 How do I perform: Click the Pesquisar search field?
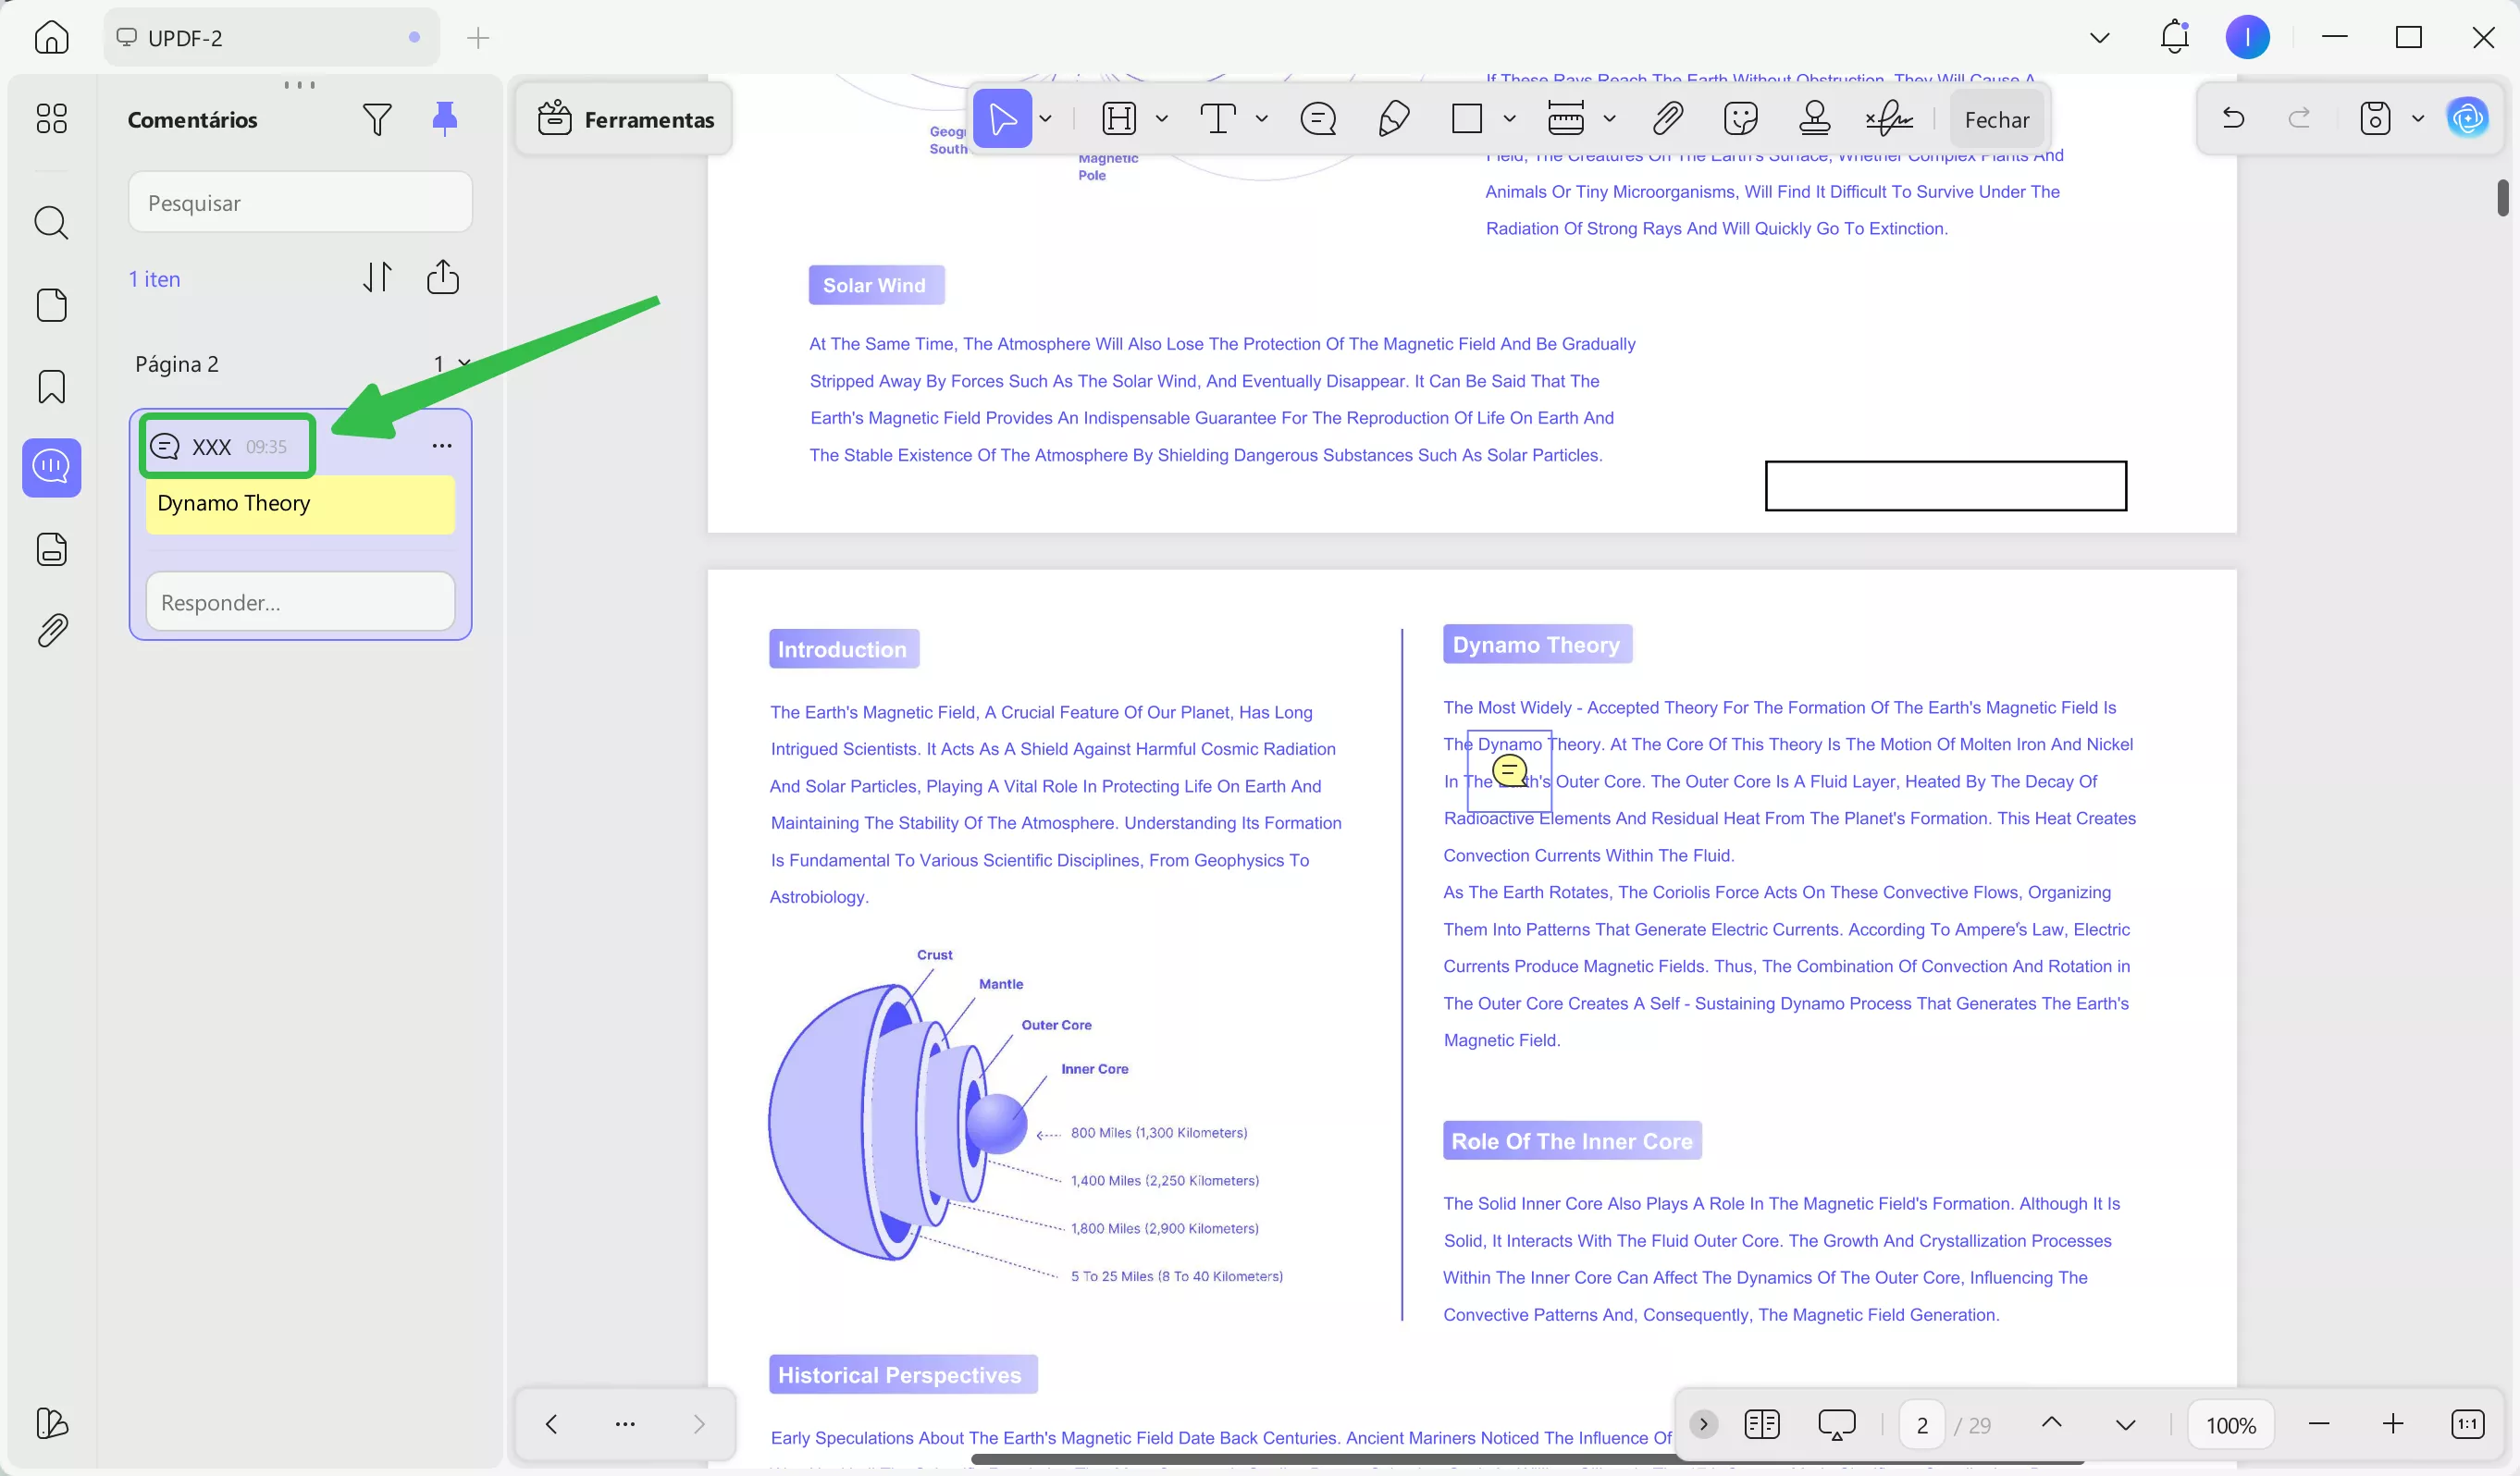point(300,203)
